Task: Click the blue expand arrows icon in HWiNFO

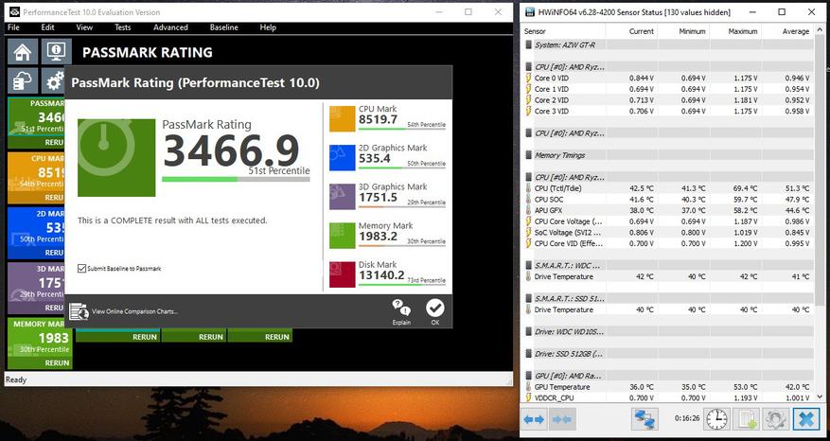Action: [x=534, y=419]
